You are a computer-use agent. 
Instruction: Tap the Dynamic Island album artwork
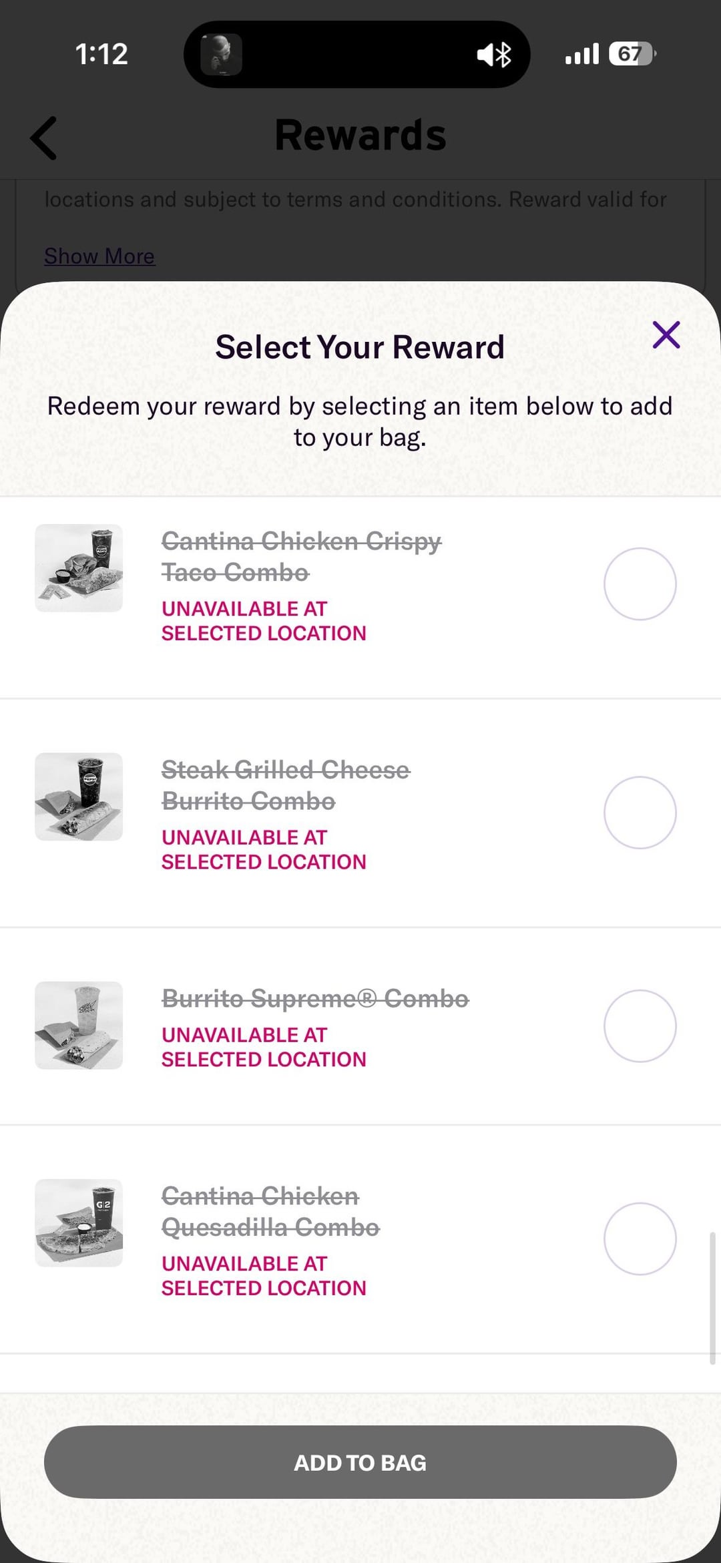[221, 55]
